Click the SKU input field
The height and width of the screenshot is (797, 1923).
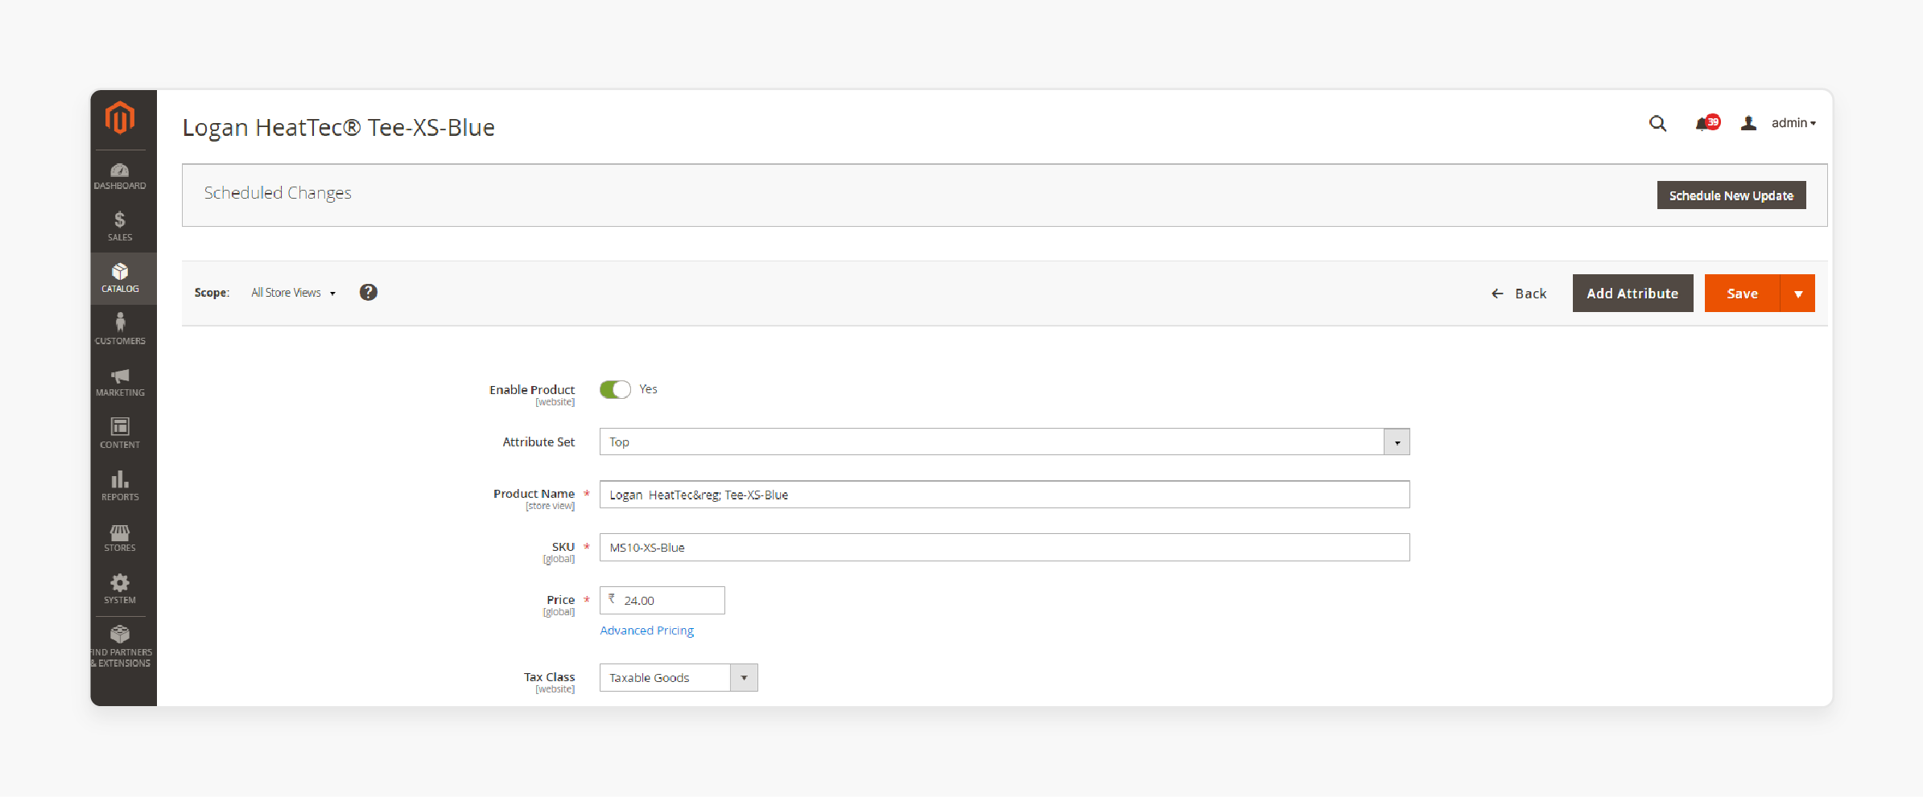(1005, 548)
